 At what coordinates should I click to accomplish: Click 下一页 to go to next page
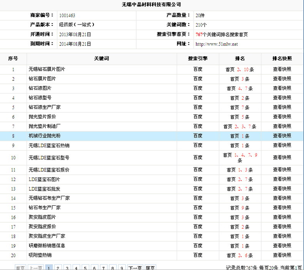(x=135, y=268)
